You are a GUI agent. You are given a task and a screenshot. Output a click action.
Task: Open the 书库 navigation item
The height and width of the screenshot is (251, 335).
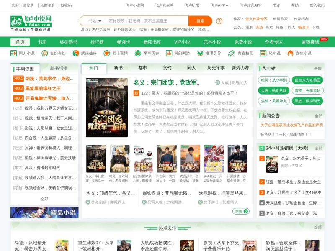[x=42, y=42]
